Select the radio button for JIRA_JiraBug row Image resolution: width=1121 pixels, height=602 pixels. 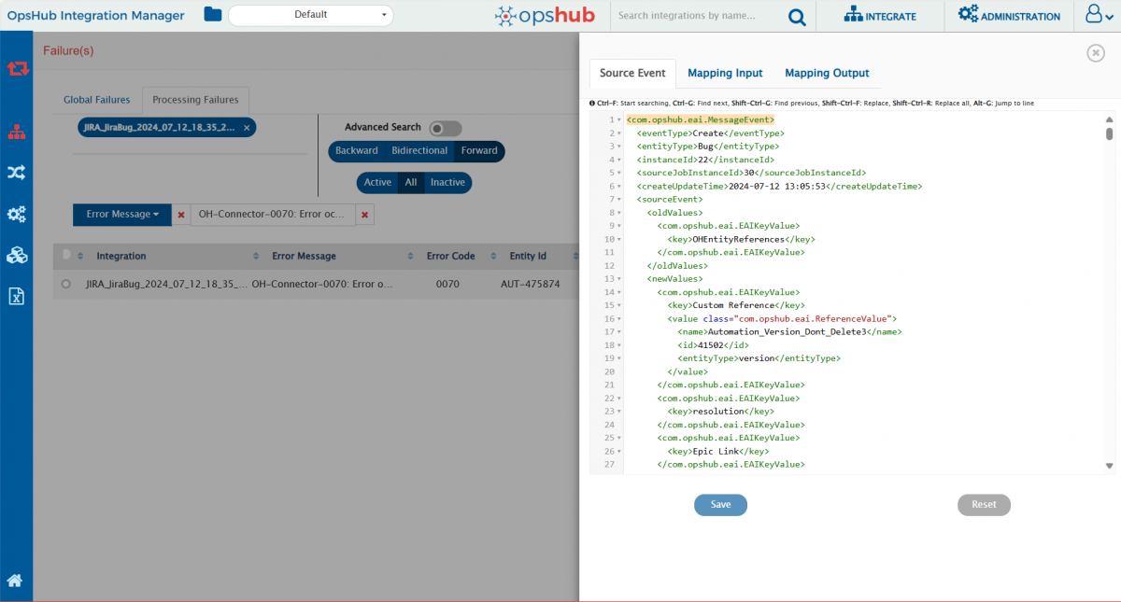tap(65, 284)
